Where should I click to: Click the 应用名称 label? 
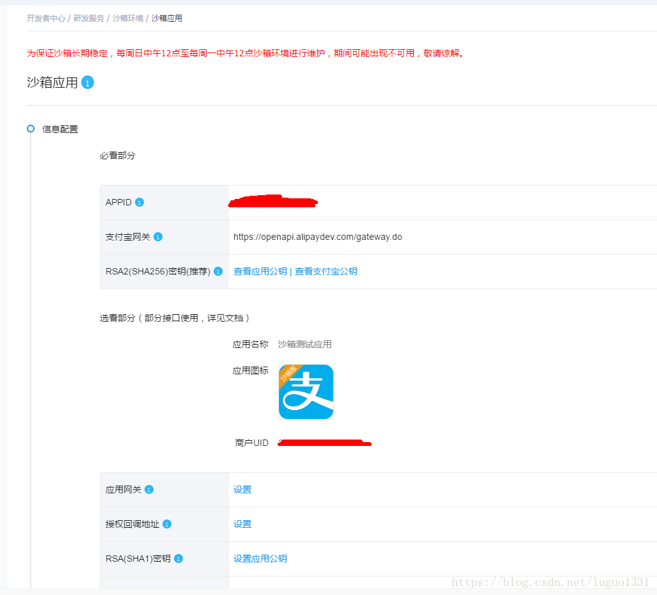pyautogui.click(x=251, y=344)
